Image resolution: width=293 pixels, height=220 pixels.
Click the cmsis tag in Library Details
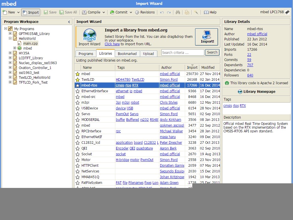[x=227, y=106]
